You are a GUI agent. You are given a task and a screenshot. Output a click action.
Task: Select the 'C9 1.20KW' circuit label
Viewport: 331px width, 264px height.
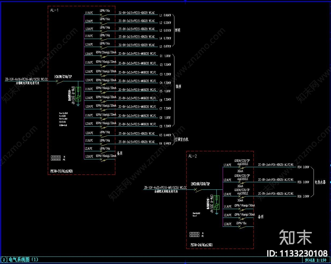(165, 126)
